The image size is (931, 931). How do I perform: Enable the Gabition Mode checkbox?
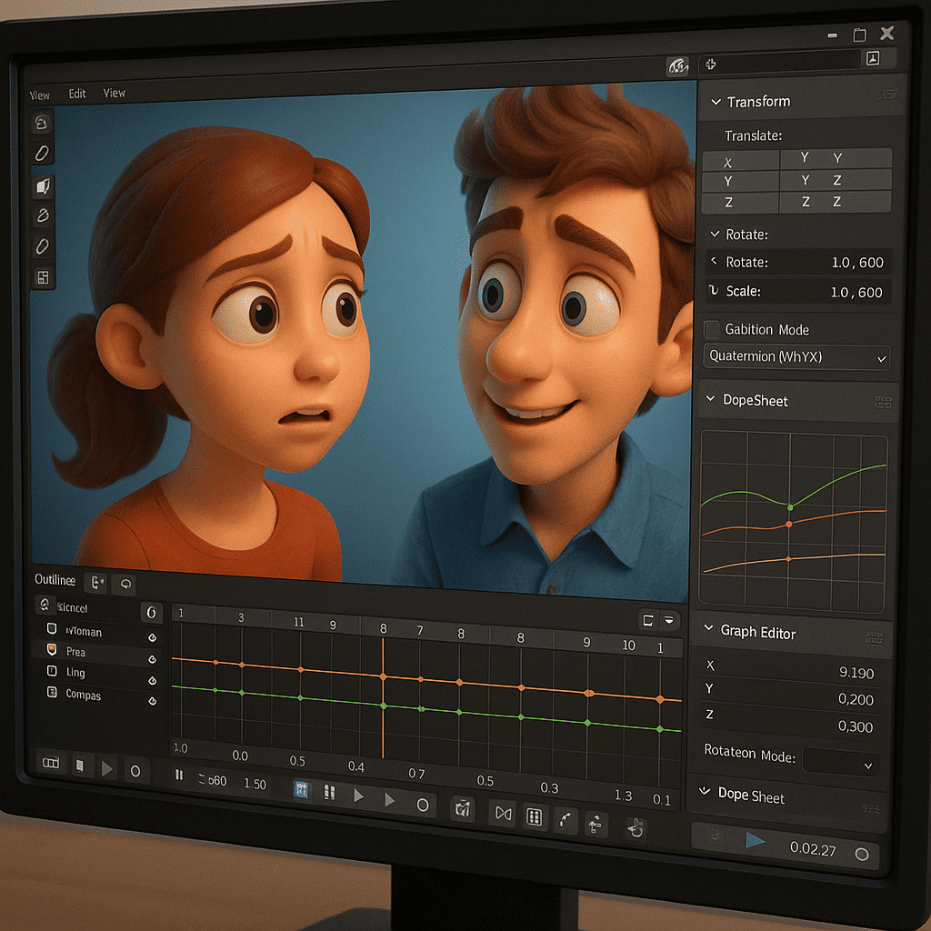click(711, 329)
